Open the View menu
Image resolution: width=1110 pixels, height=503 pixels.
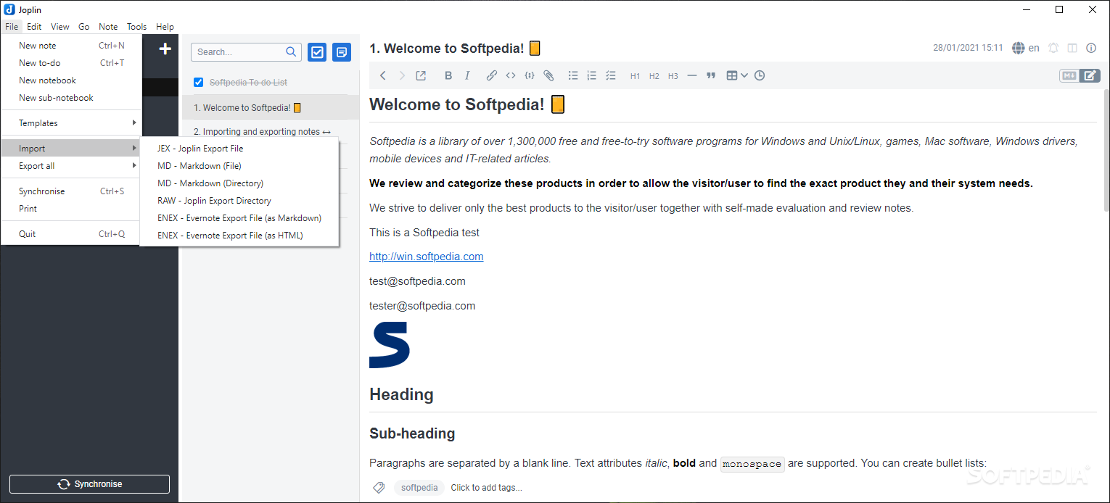tap(60, 27)
